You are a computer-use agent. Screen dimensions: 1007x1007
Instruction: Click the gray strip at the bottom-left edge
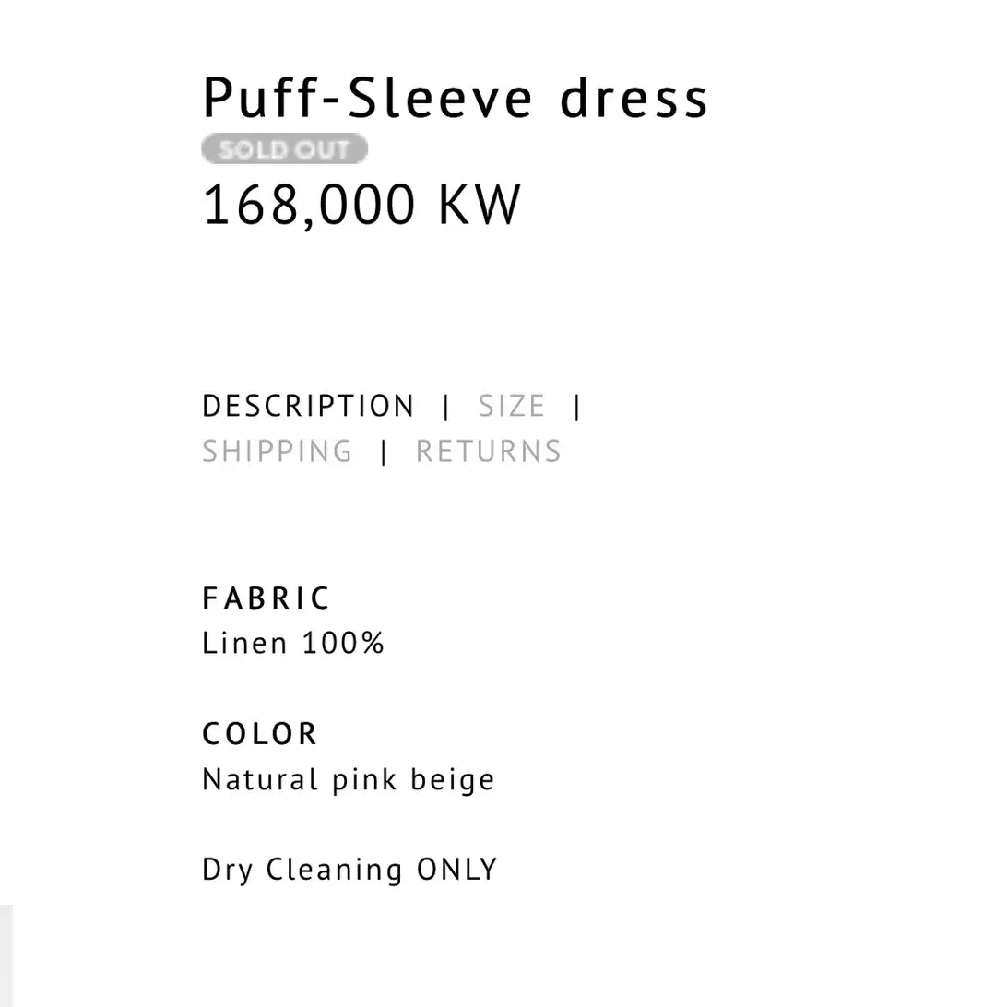6,955
